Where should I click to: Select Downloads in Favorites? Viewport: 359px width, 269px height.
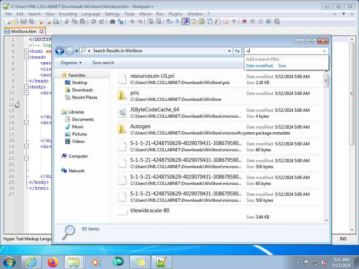(x=79, y=90)
